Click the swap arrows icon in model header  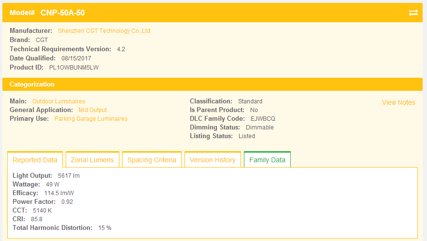point(413,13)
